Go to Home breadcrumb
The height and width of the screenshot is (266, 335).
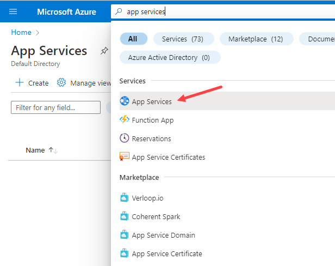point(21,32)
